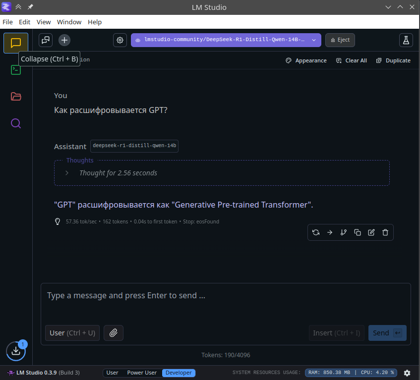Click the "57.36 tok/sec" statistic
The image size is (420, 380).
81,221
